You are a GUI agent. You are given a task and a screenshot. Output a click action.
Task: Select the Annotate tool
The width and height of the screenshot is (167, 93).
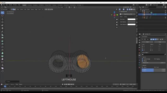(2, 32)
